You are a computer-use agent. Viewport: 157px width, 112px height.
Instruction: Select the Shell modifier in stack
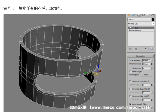pos(141,28)
